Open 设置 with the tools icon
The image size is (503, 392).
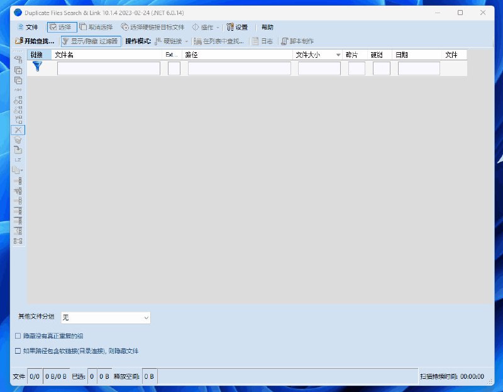pos(237,28)
